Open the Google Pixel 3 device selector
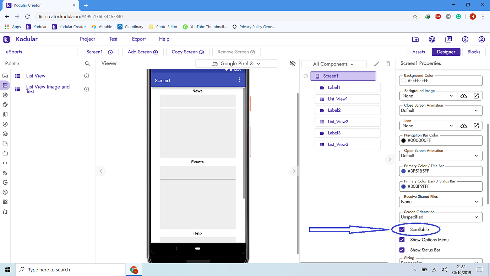This screenshot has height=276, width=490. 236,63
